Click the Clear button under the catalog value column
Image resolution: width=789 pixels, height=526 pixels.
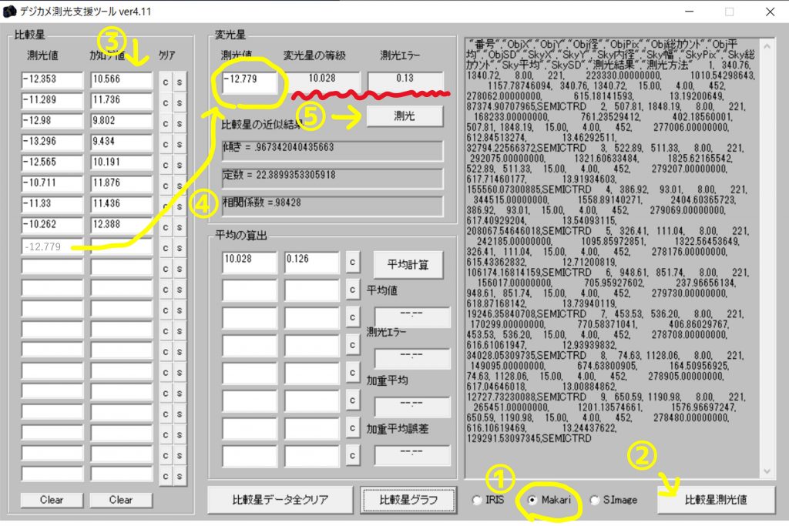121,500
